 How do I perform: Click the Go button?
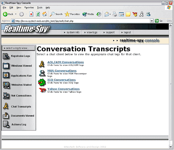click(159, 21)
